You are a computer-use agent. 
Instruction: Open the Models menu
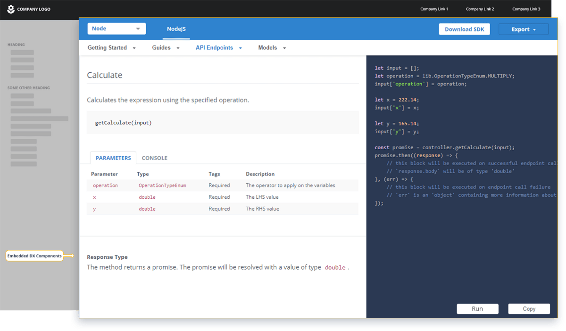(272, 48)
